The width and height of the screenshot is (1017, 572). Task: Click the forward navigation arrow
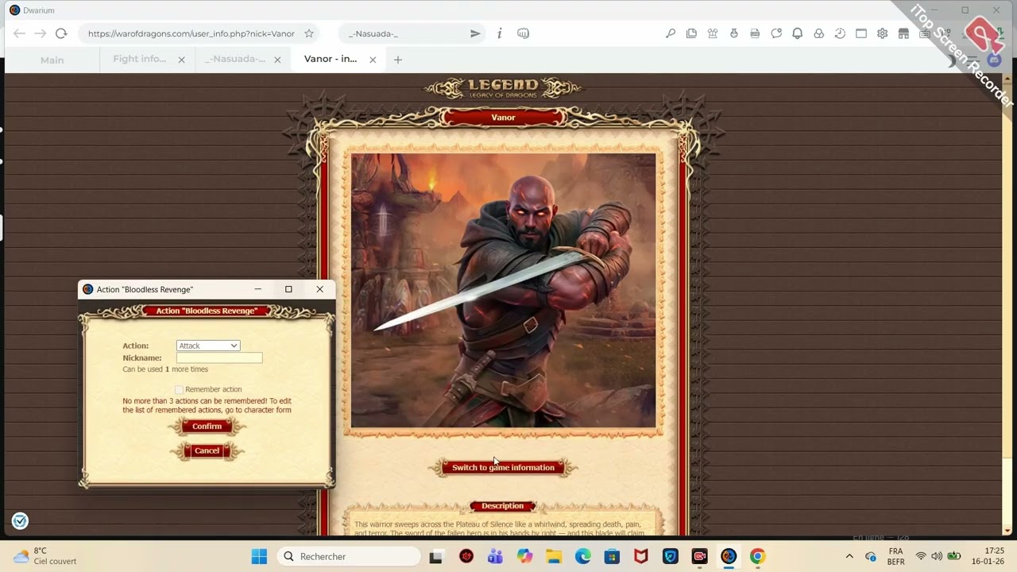click(41, 33)
